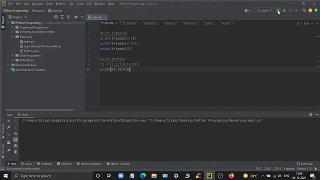Click Python Programing in the breadcrumb bar
This screenshot has height=180, width=320.
[x=15, y=10]
